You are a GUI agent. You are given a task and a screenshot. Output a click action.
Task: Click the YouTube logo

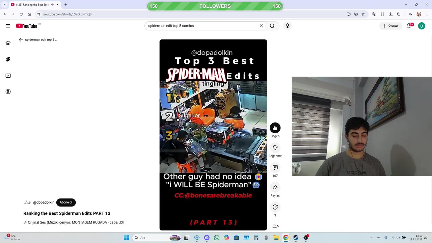(x=27, y=26)
